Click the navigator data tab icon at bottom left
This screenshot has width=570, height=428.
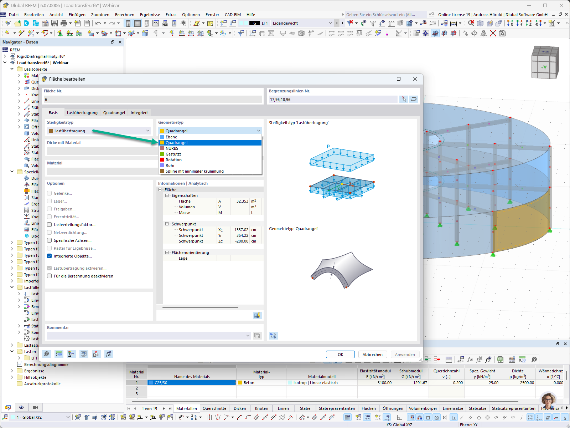8,407
